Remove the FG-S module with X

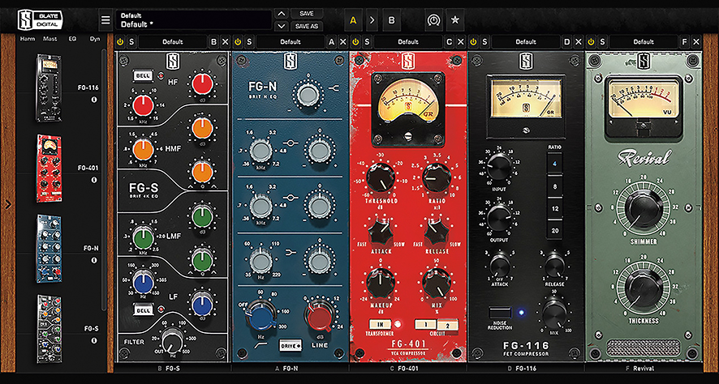[x=225, y=42]
